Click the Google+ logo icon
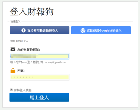 tap(83, 30)
